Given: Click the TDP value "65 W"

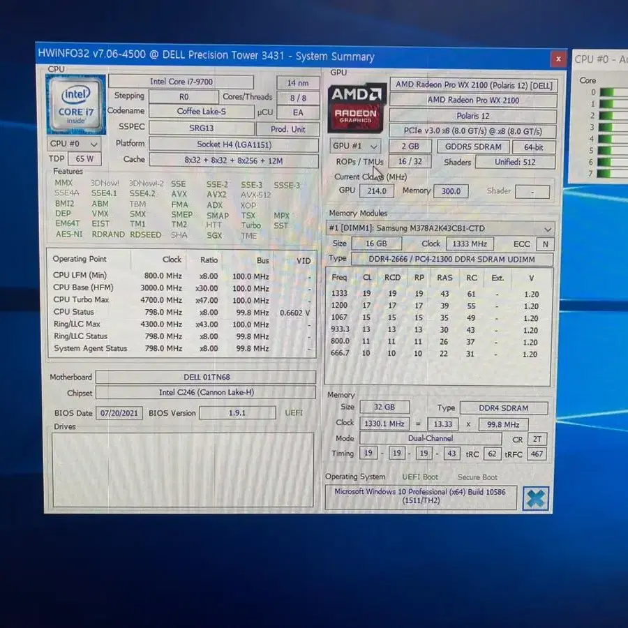Looking at the screenshot, I should click(x=84, y=158).
